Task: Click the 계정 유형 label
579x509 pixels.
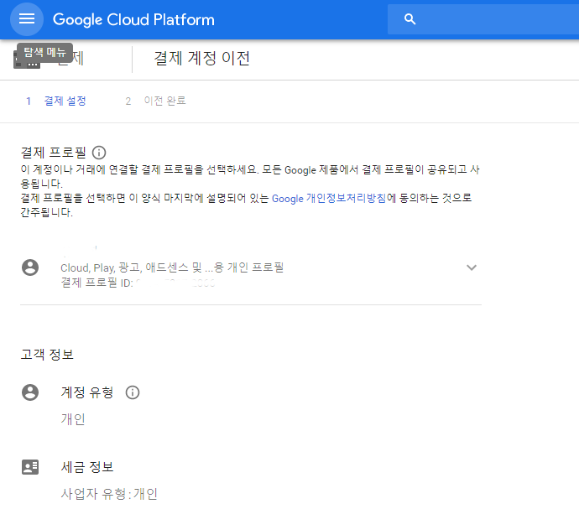Action: click(x=87, y=392)
